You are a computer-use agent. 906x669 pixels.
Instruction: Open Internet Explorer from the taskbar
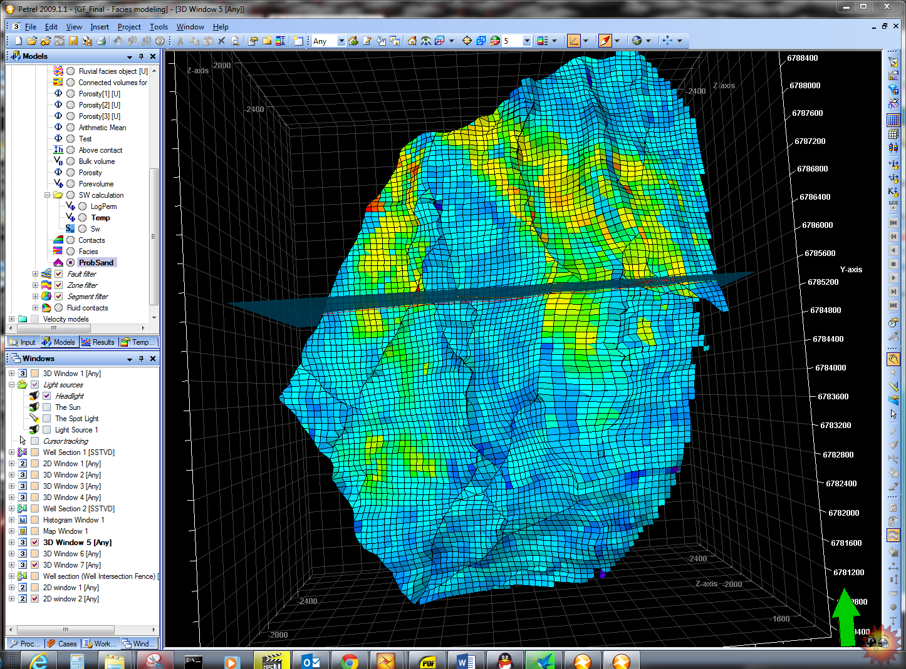tap(39, 660)
